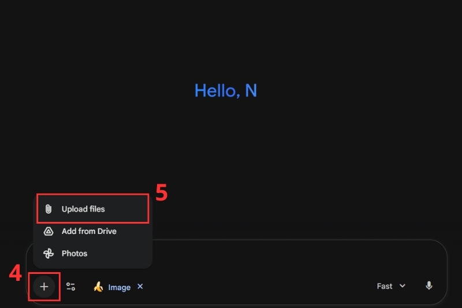Choose Add from Drive option

[x=89, y=231]
